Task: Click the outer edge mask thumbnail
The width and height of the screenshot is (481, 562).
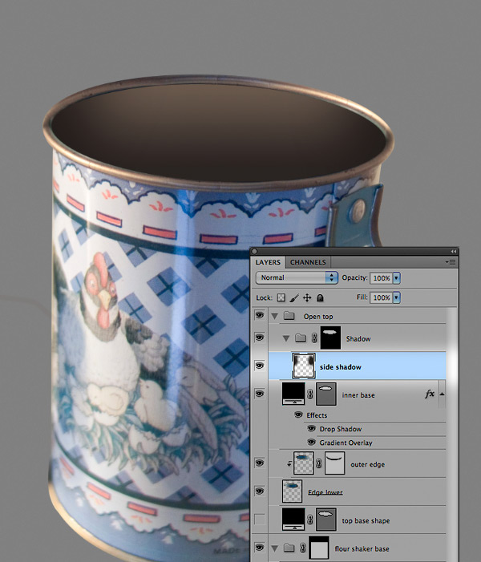Action: pyautogui.click(x=334, y=463)
